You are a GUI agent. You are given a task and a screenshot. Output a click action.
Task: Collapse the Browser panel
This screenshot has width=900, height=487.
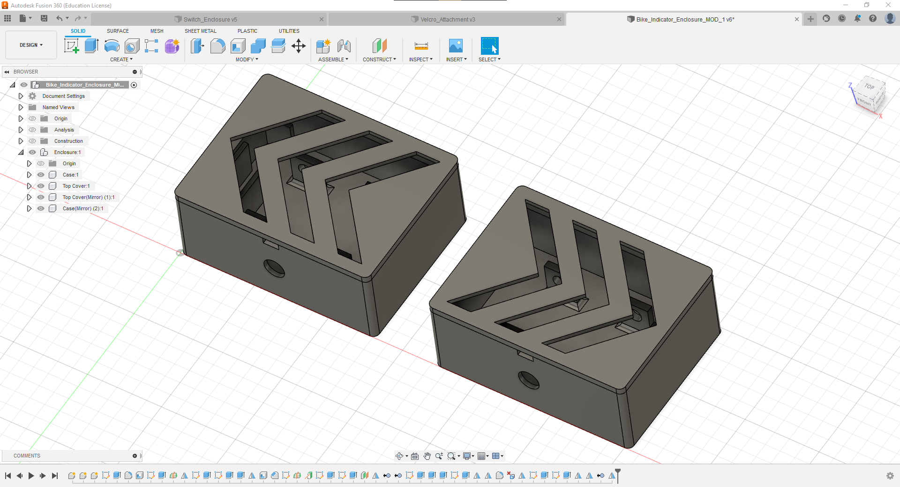pyautogui.click(x=7, y=72)
